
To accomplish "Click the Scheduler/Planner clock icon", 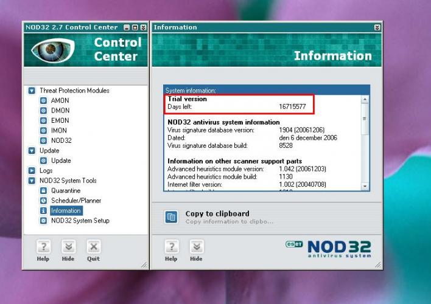I will (x=43, y=201).
